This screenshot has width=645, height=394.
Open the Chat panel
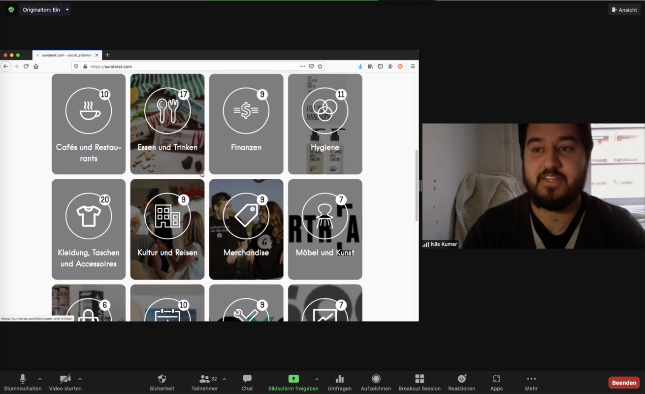pyautogui.click(x=247, y=382)
